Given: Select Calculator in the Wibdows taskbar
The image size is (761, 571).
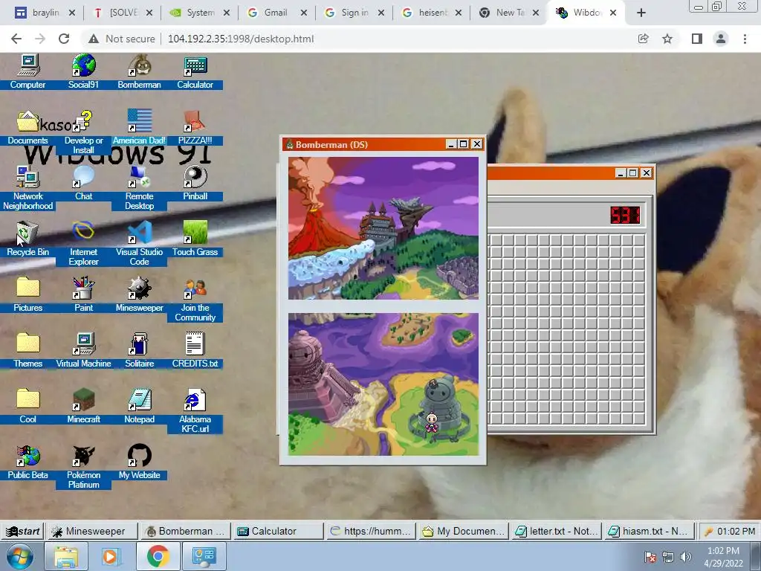Looking at the screenshot, I should (x=278, y=531).
